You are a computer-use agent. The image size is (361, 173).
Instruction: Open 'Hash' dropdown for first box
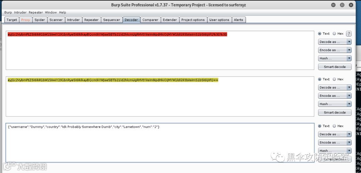pyautogui.click(x=335, y=58)
